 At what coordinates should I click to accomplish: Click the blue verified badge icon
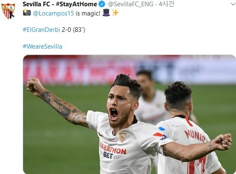(x=102, y=4)
